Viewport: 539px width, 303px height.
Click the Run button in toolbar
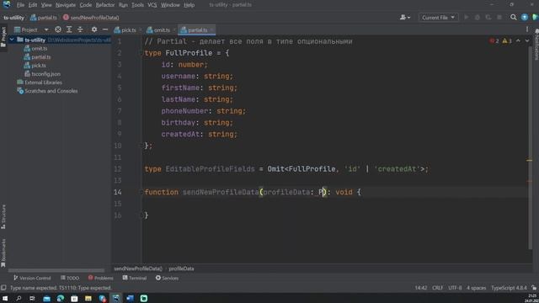pos(467,17)
